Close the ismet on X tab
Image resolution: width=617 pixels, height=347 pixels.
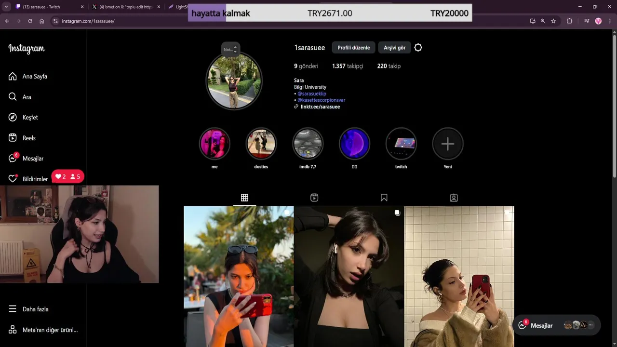point(159,7)
